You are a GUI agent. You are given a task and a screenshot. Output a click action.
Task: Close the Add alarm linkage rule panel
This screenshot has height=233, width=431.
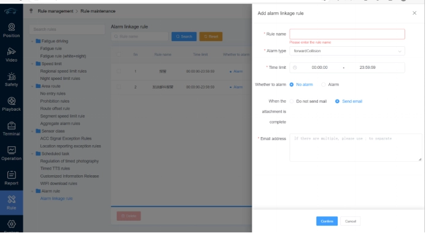[414, 13]
